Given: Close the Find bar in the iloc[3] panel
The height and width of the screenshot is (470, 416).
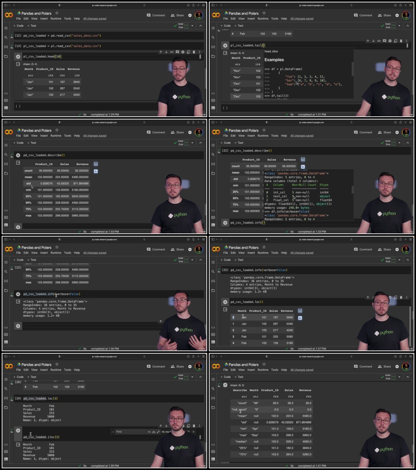Looking at the screenshot, I should (x=193, y=432).
